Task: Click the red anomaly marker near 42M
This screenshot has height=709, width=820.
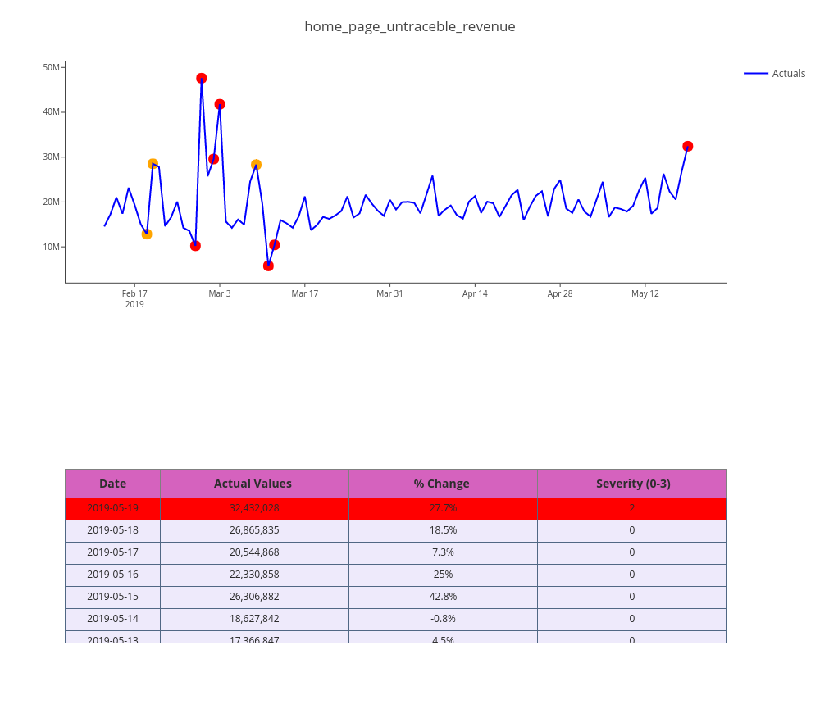Action: [220, 105]
